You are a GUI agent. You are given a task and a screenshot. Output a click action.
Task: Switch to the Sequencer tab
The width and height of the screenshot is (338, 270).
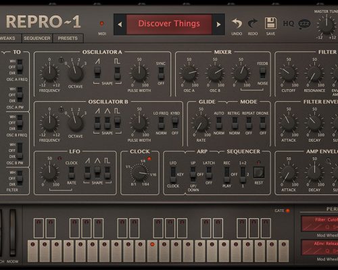pyautogui.click(x=37, y=38)
